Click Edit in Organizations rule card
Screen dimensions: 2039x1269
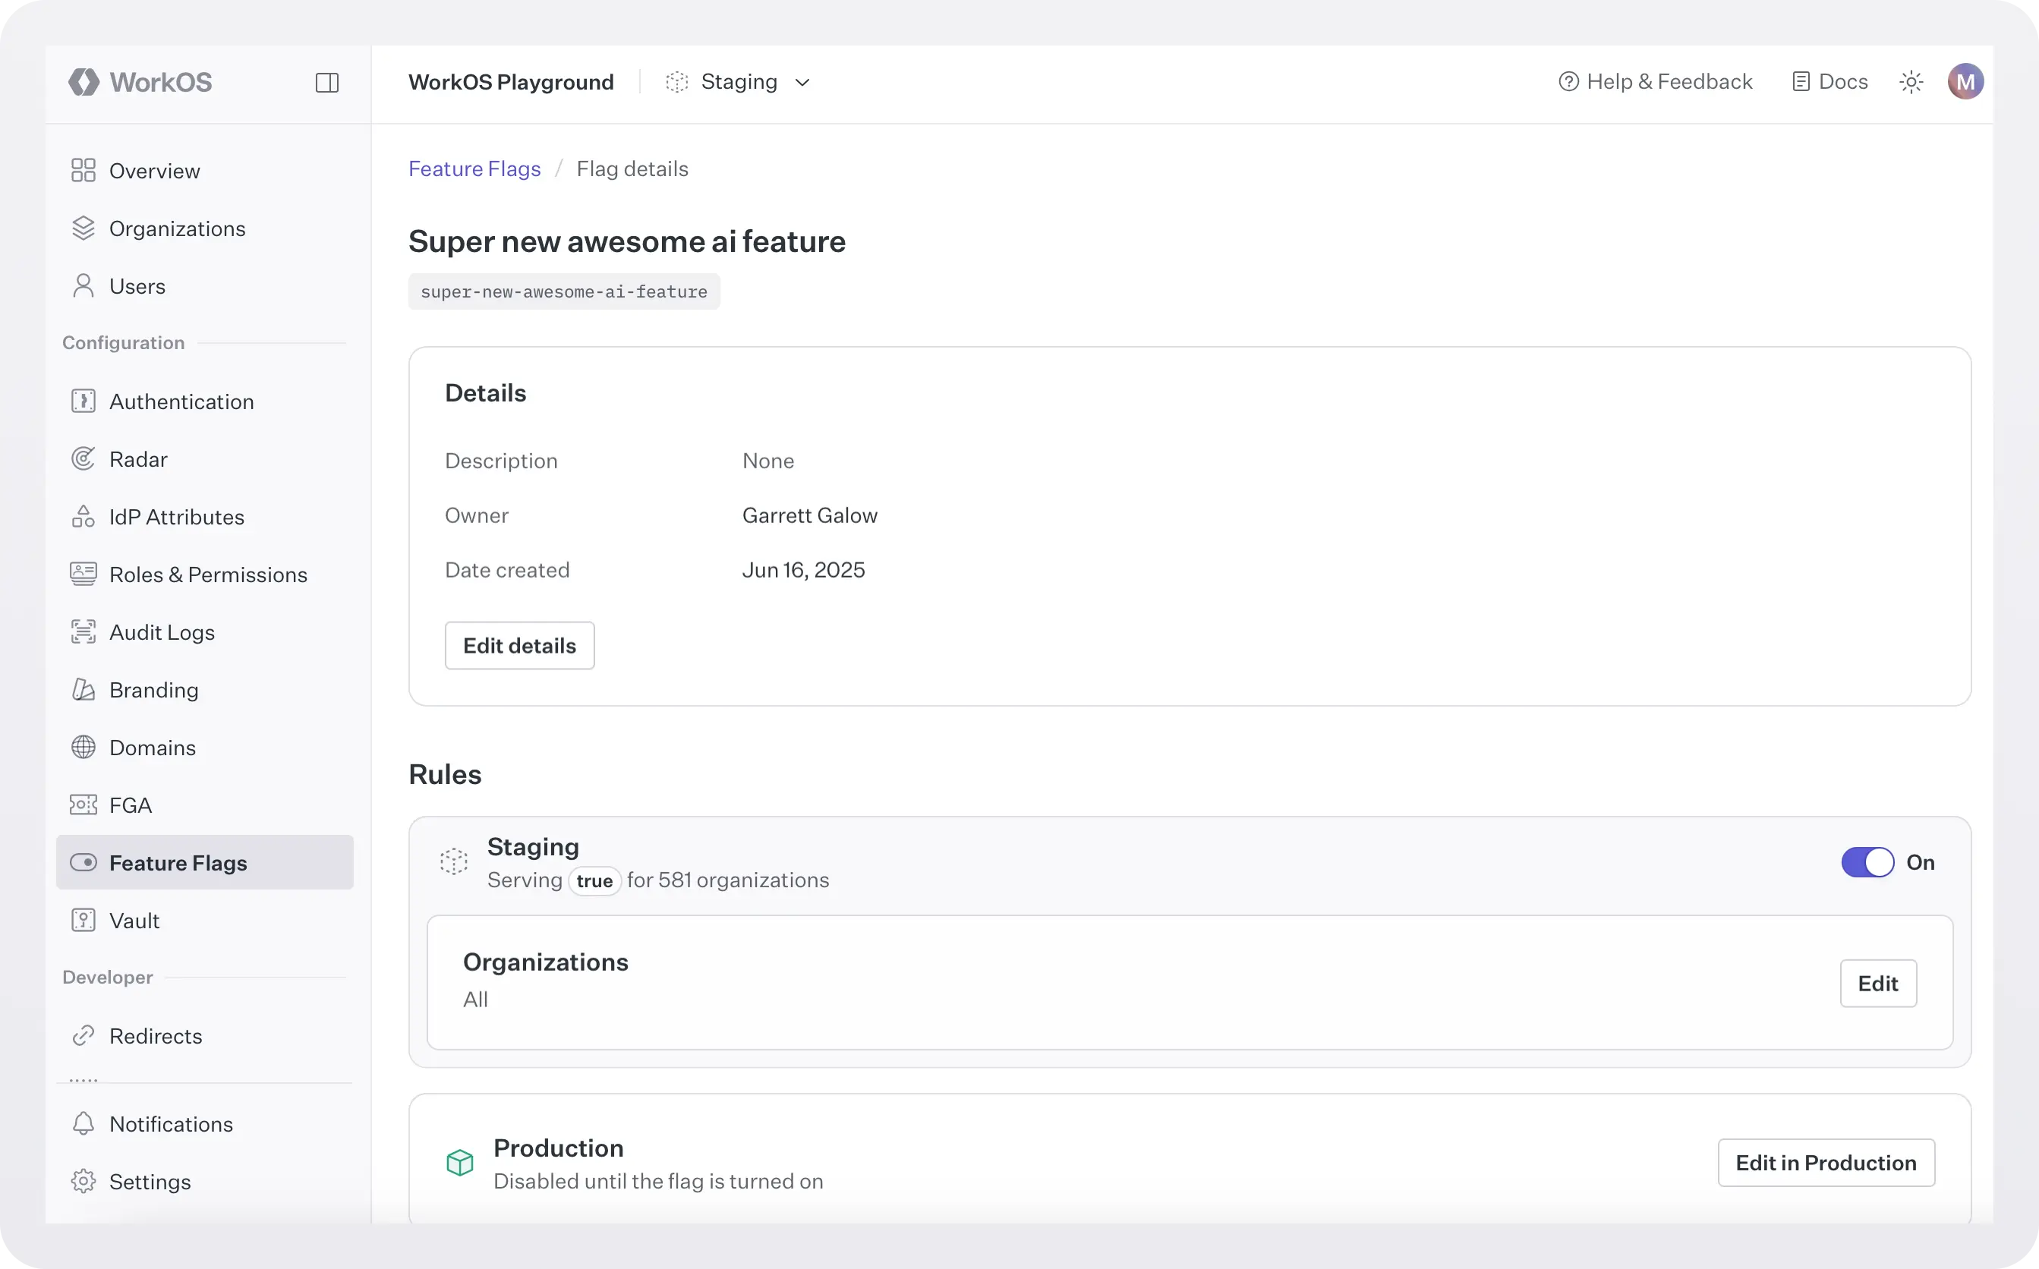click(x=1878, y=983)
